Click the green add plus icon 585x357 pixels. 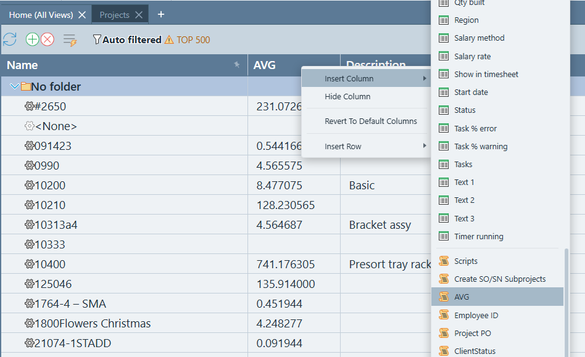pos(33,39)
